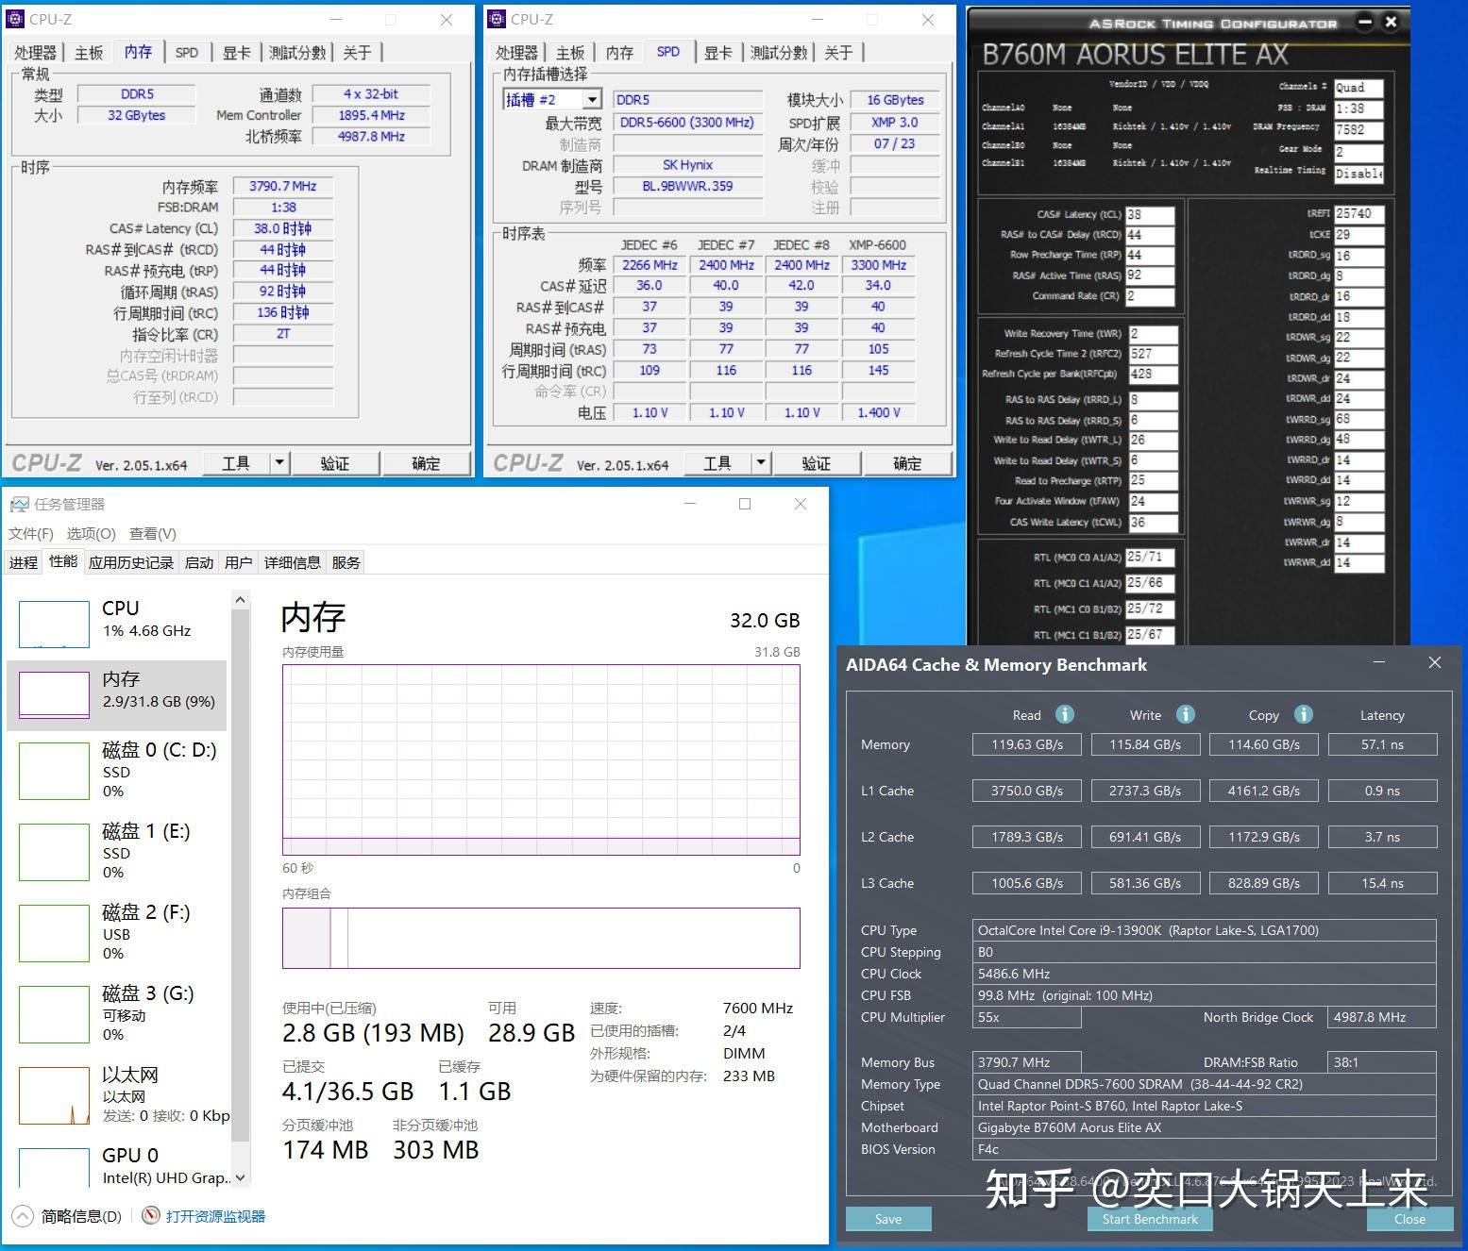Click 确定 button in the CPU-Z SPD window
Viewport: 1468px width, 1251px height.
[907, 462]
